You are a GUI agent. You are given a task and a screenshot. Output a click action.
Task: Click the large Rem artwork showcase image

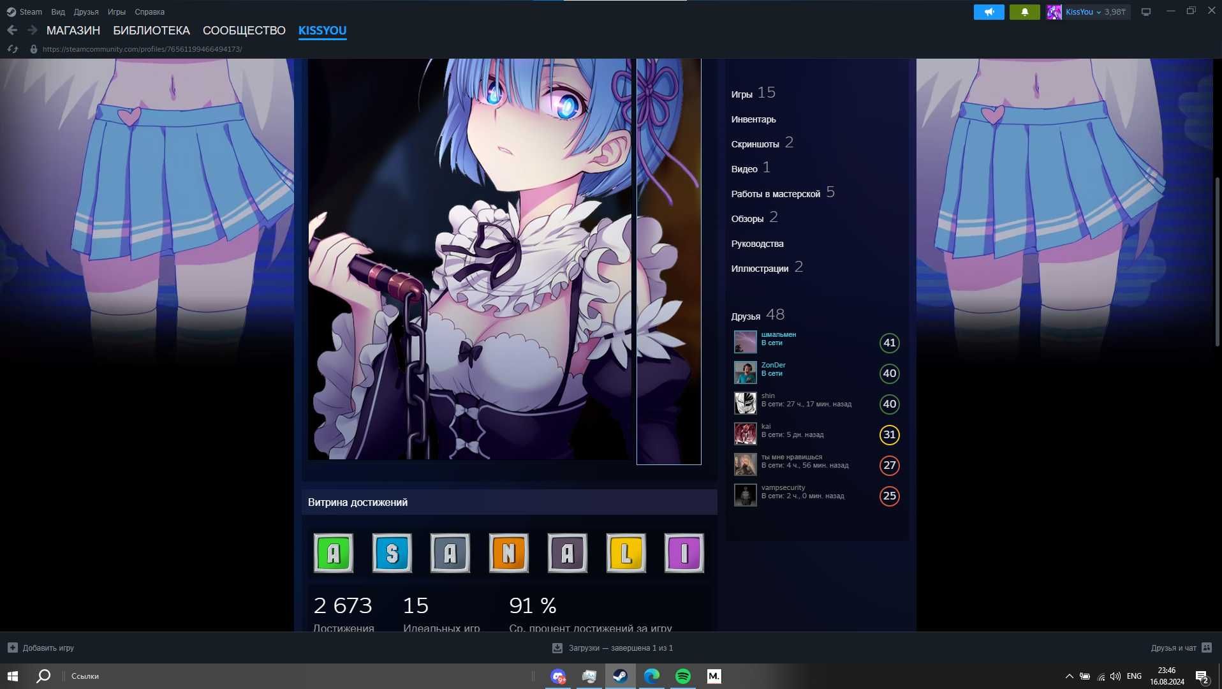(470, 259)
